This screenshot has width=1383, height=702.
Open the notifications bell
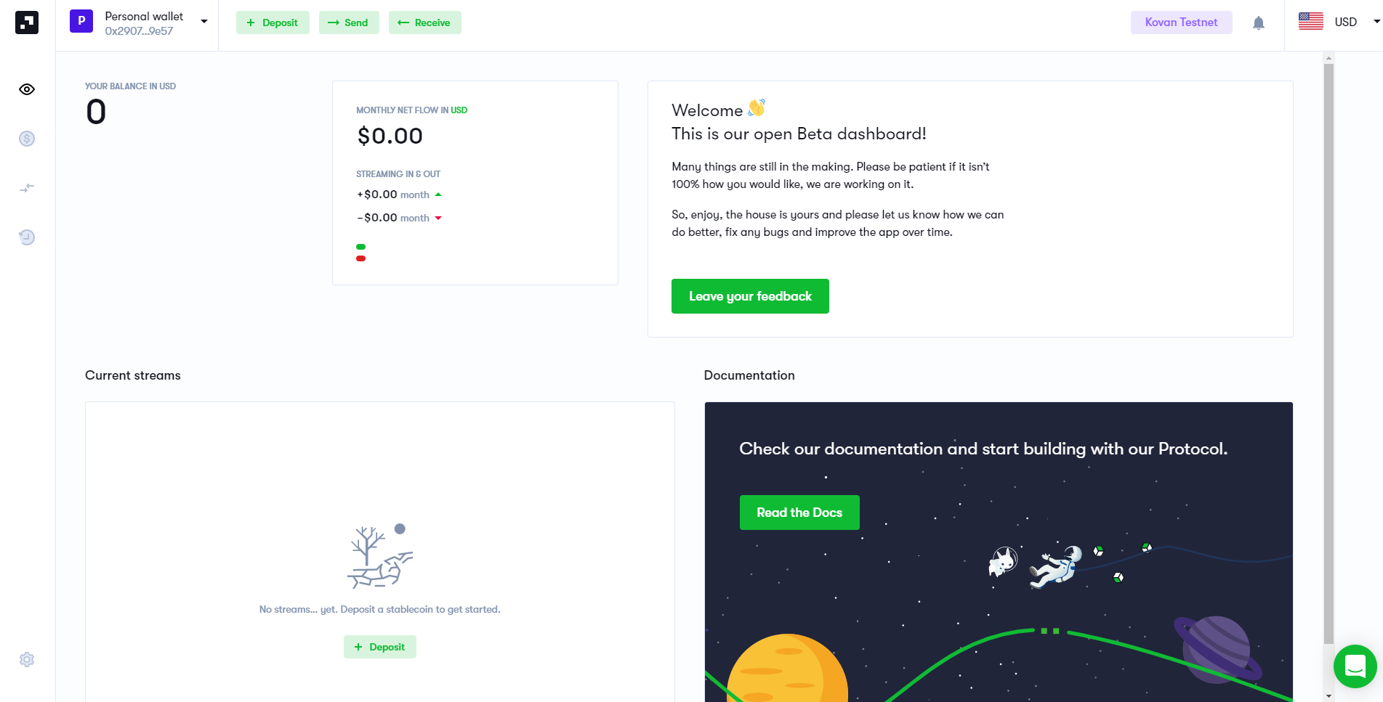1259,23
